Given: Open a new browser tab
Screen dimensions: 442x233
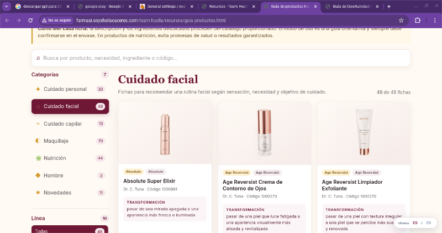Looking at the screenshot, I should (389, 7).
